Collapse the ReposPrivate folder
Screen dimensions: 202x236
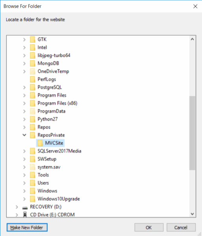click(x=24, y=135)
